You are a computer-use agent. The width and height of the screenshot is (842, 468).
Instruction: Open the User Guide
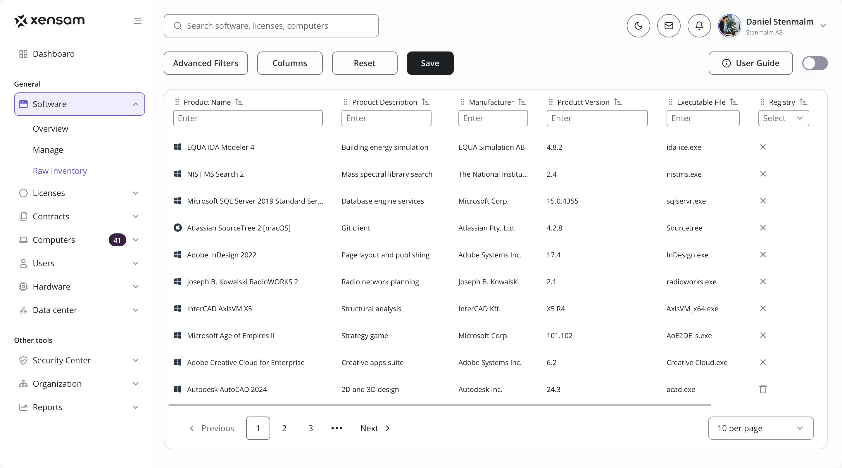[x=750, y=63]
